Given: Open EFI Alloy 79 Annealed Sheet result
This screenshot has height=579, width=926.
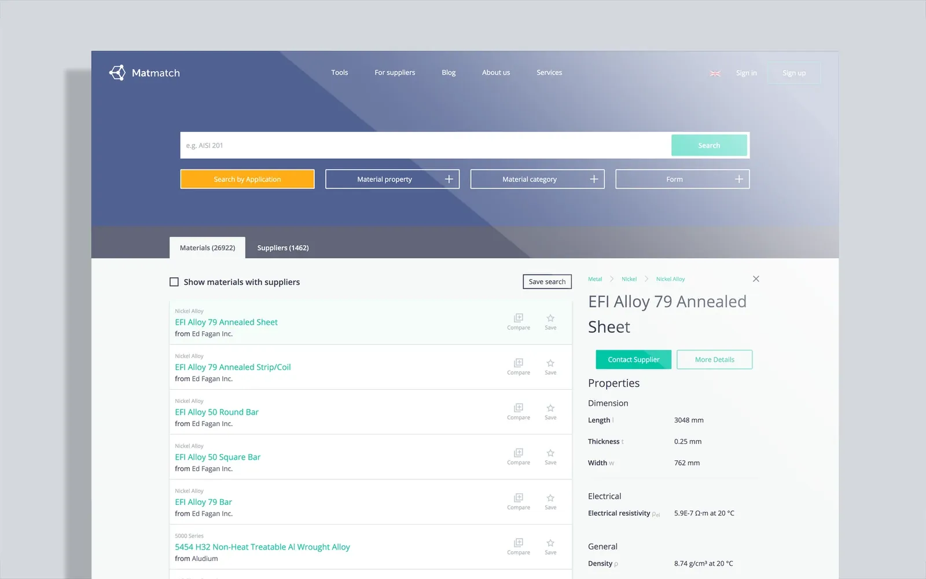Looking at the screenshot, I should pyautogui.click(x=226, y=322).
